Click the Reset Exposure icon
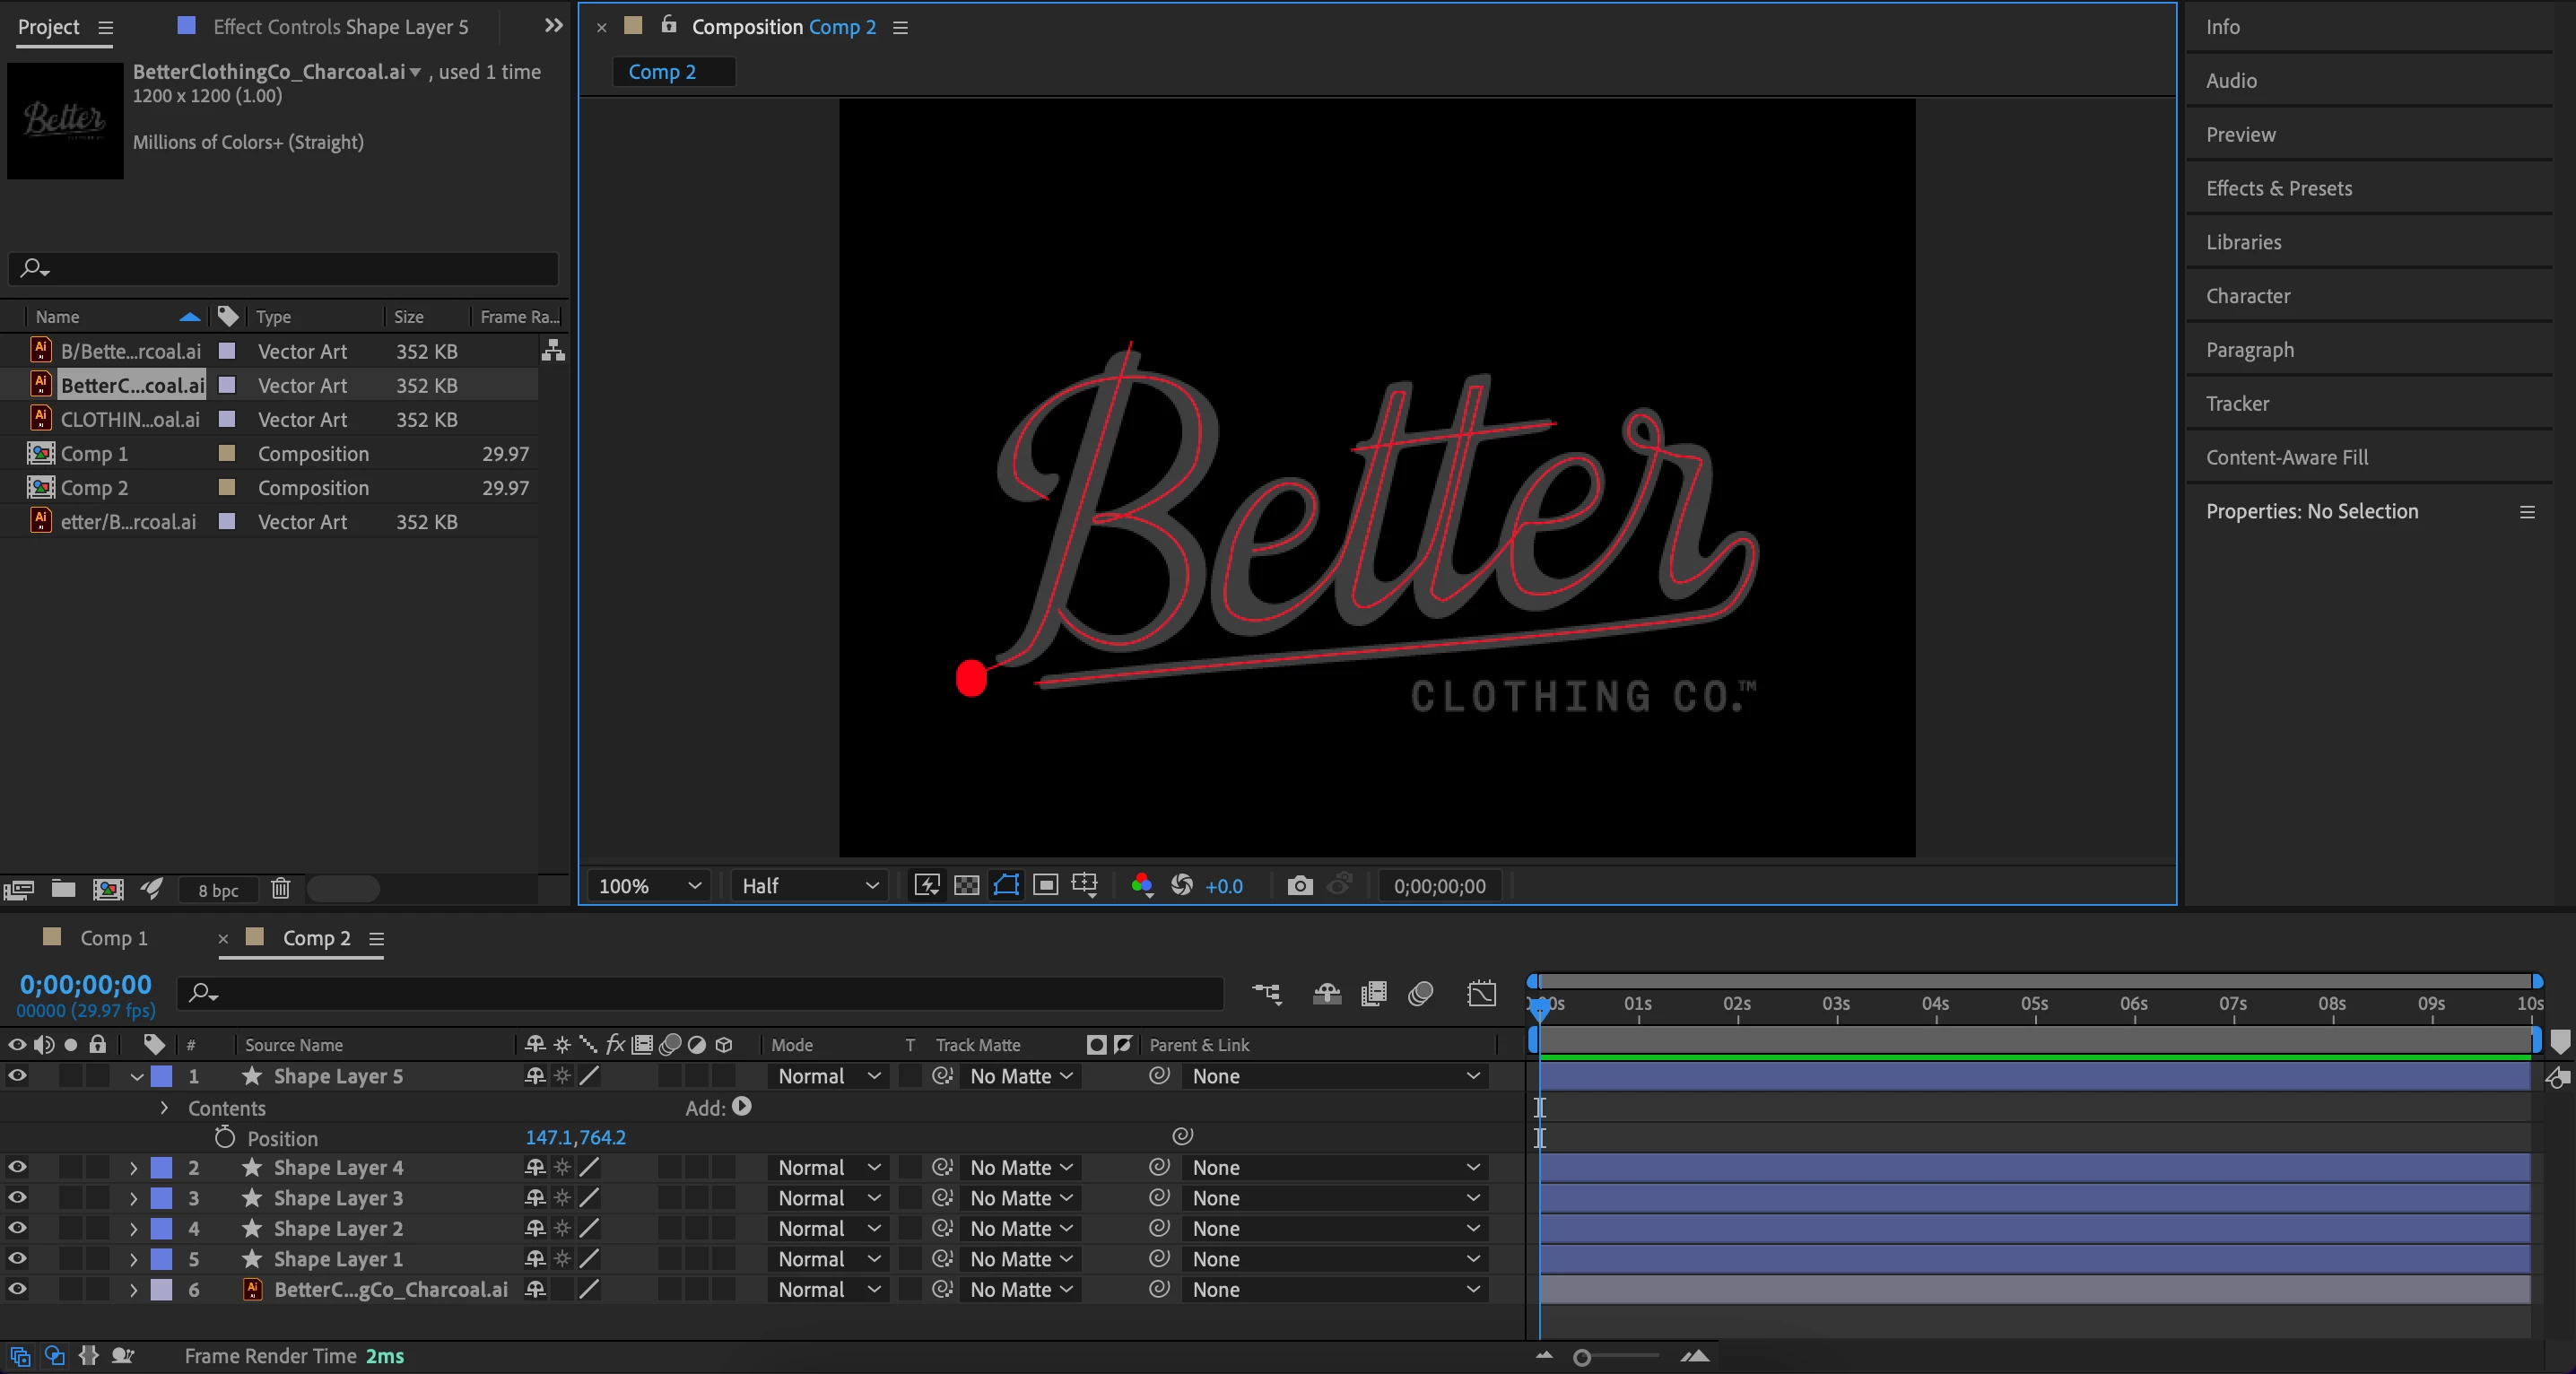Image resolution: width=2576 pixels, height=1374 pixels. coord(1181,886)
